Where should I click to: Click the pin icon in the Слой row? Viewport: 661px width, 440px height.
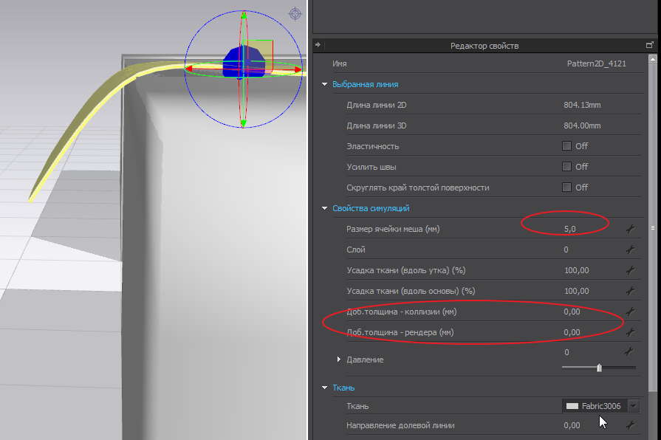tap(630, 250)
